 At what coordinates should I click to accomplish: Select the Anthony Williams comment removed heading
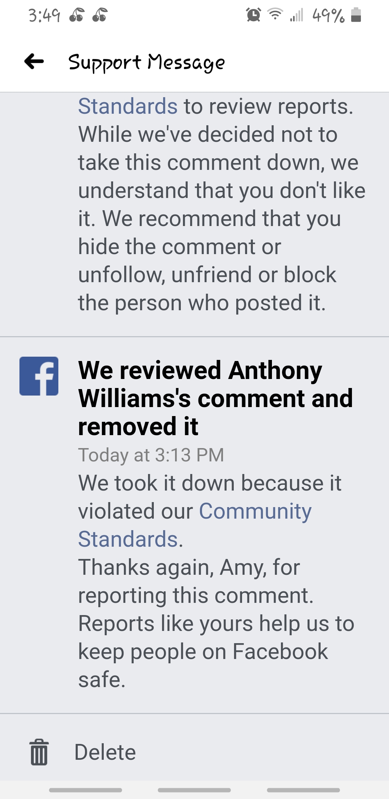pos(215,398)
